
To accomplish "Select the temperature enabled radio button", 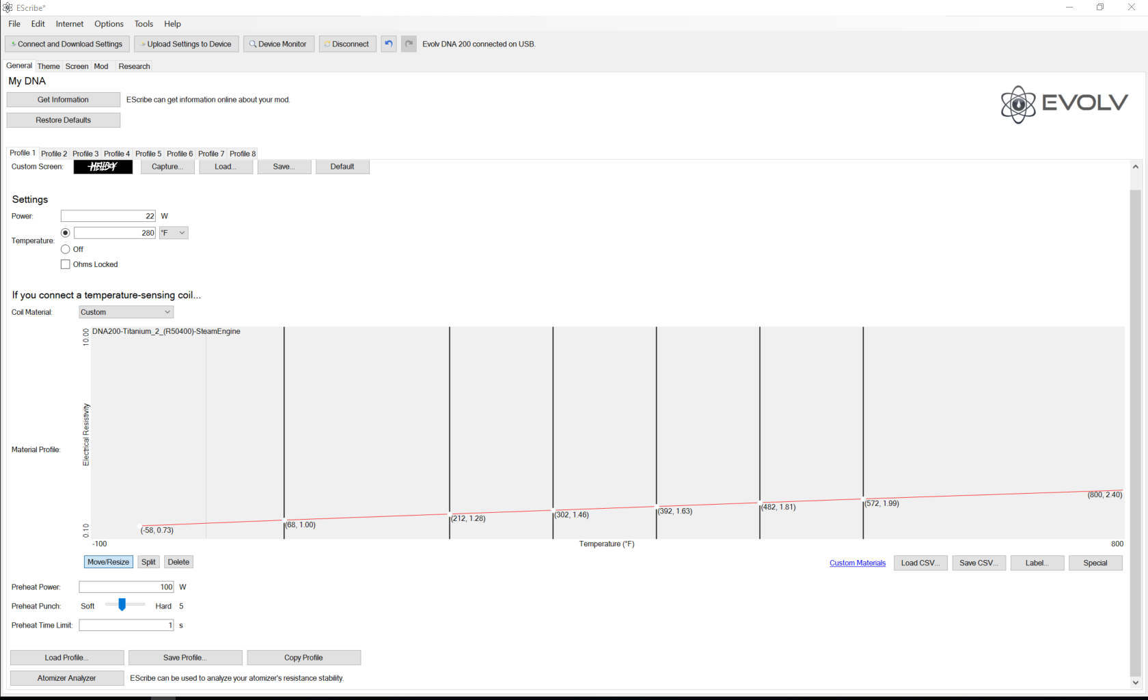I will click(66, 233).
